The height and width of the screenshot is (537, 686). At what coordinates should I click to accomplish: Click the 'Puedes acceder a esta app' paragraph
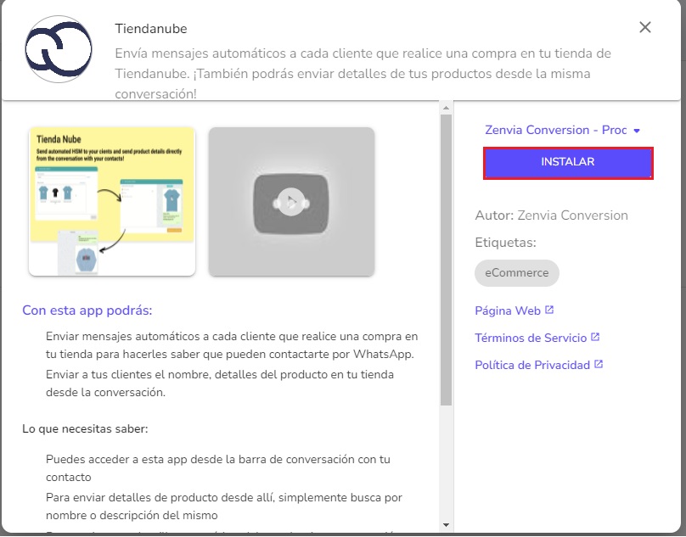pos(218,468)
